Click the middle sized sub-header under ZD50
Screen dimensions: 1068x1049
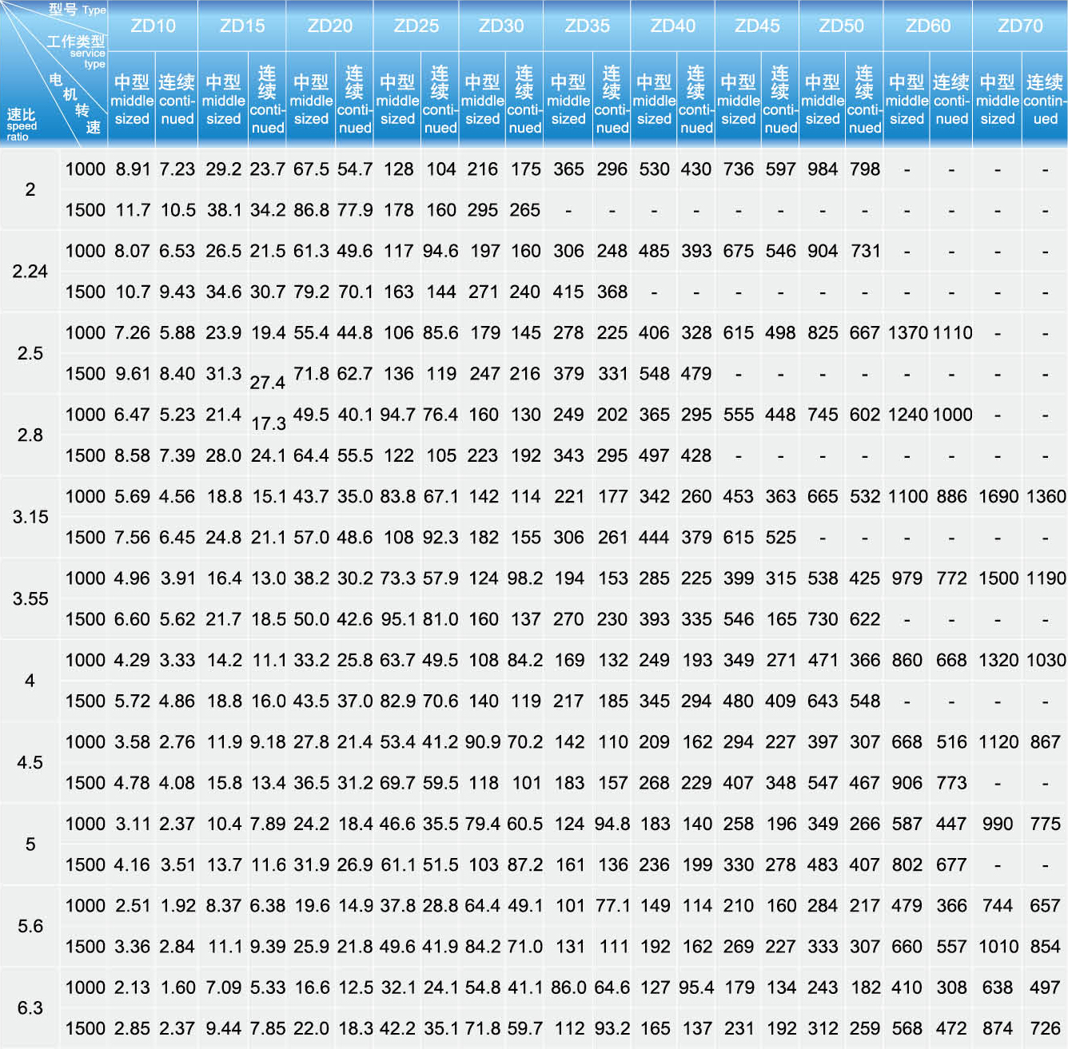823,100
